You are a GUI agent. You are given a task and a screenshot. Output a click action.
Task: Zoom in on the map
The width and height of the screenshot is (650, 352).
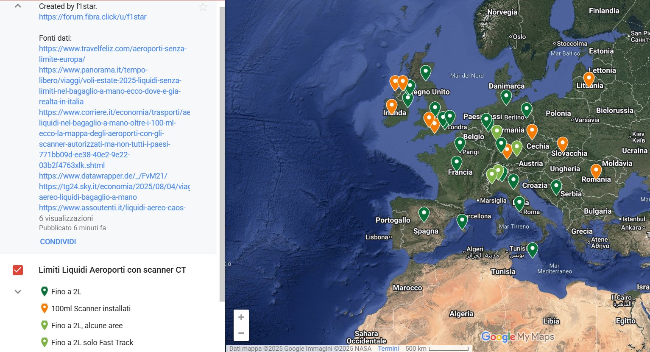241,317
